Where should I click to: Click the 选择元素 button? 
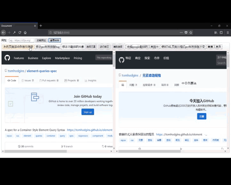click(x=91, y=47)
